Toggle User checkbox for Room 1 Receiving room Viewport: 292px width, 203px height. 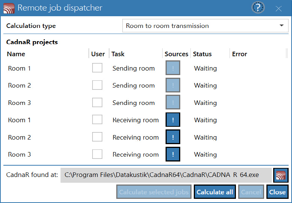pos(97,120)
